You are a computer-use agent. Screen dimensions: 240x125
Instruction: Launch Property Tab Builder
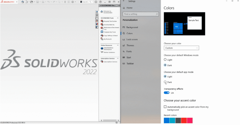pos(109,21)
